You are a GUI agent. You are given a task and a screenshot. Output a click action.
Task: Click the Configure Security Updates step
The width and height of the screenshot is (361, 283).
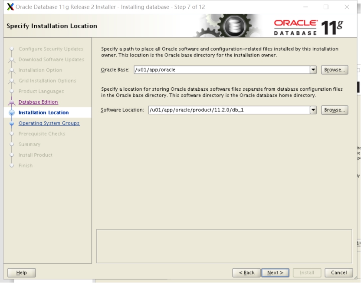click(51, 49)
